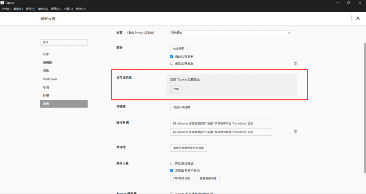Open the 段落(P) menu
This screenshot has width=366, height=194.
(30, 9)
